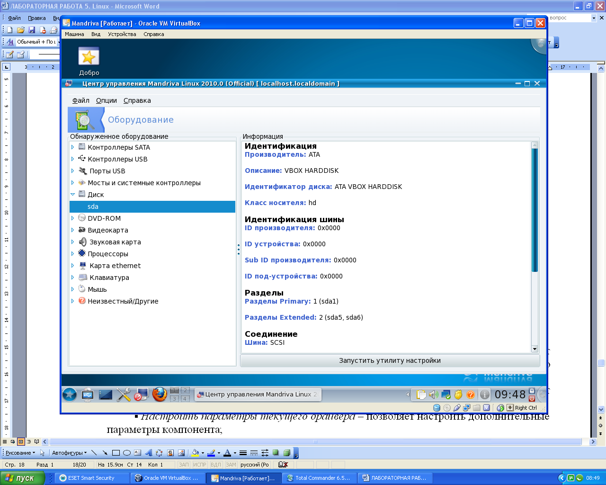Toggle ЗАП recording mode in Word status bar
The image size is (606, 485).
[184, 465]
